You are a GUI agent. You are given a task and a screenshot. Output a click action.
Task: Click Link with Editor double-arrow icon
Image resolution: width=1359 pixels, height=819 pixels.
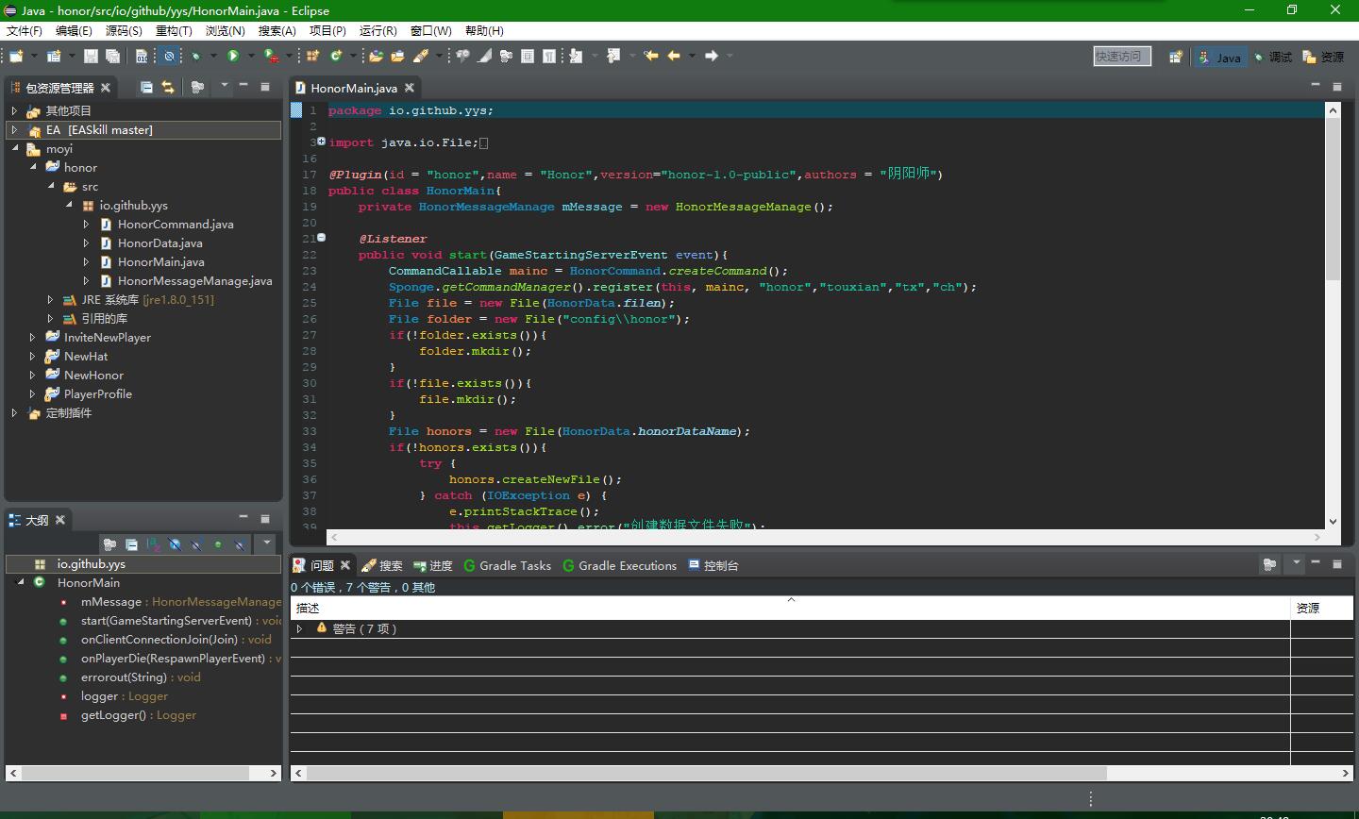pos(168,88)
